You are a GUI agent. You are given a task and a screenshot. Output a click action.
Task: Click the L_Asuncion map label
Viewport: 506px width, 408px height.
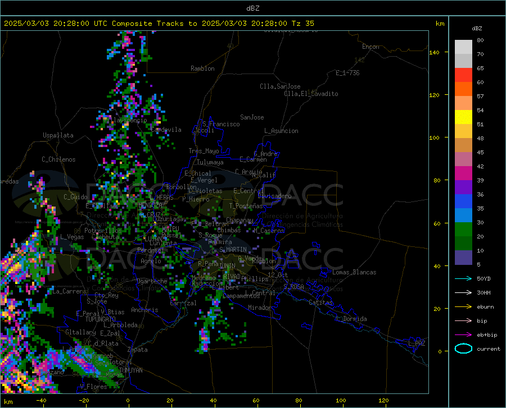click(281, 131)
